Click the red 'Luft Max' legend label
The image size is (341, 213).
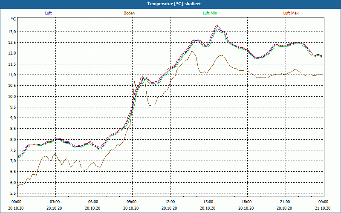[291, 13]
